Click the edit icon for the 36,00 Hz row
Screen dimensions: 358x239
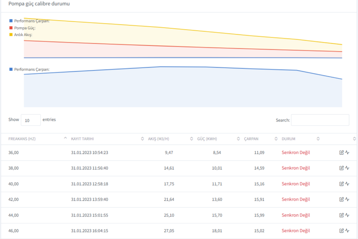tap(342, 152)
